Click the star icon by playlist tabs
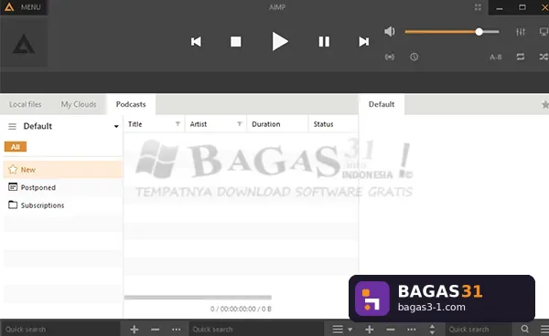549x336 pixels. 544,104
